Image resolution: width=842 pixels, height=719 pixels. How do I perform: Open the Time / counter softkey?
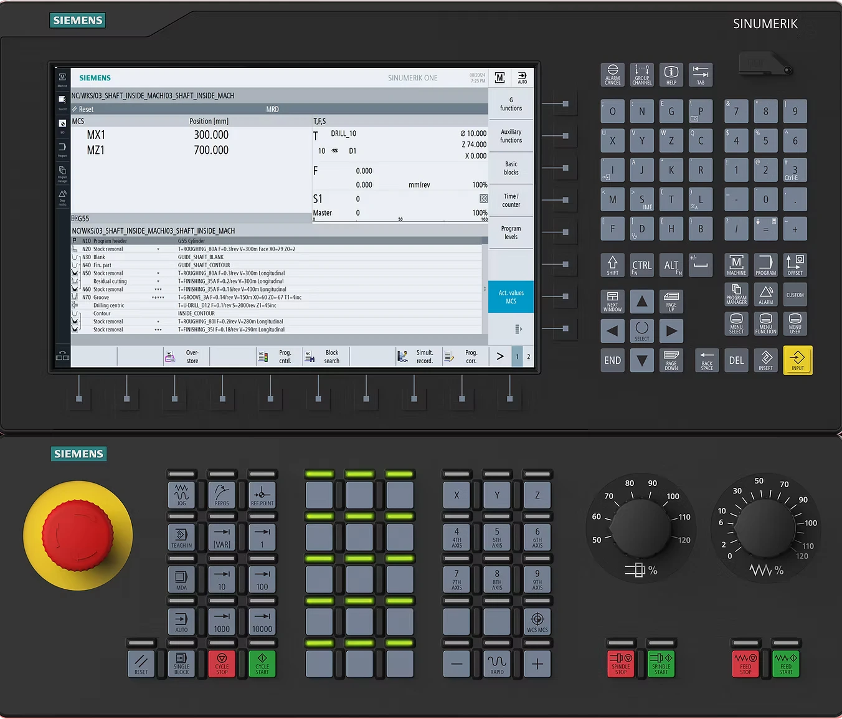511,201
